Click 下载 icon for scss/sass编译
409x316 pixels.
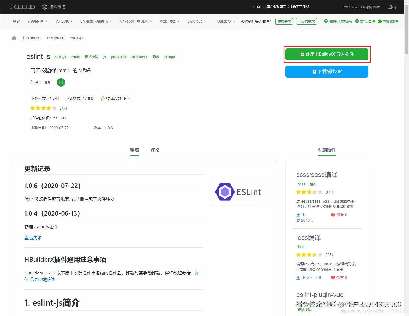pyautogui.click(x=298, y=215)
